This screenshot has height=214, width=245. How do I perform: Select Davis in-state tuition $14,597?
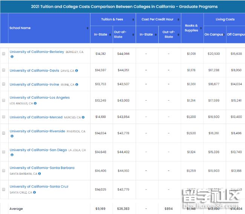(101, 70)
